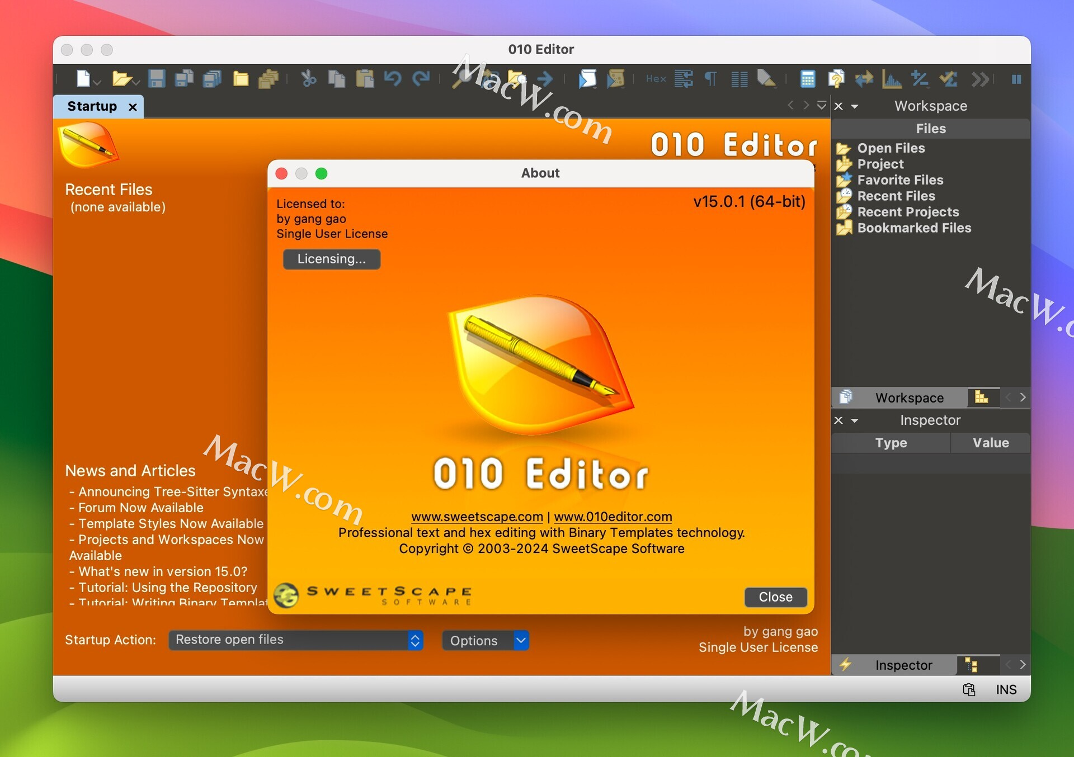Click the Redo arrow icon

pos(421,79)
